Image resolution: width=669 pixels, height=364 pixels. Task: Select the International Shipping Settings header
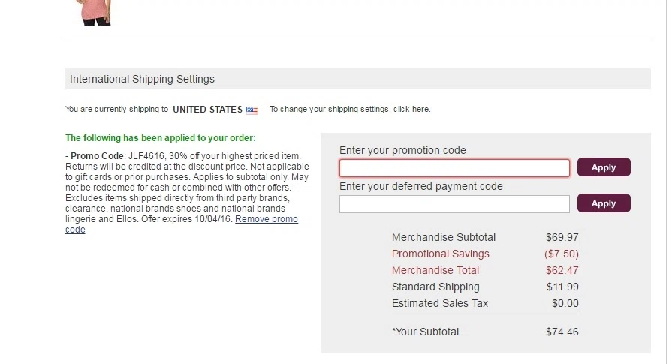pyautogui.click(x=358, y=79)
